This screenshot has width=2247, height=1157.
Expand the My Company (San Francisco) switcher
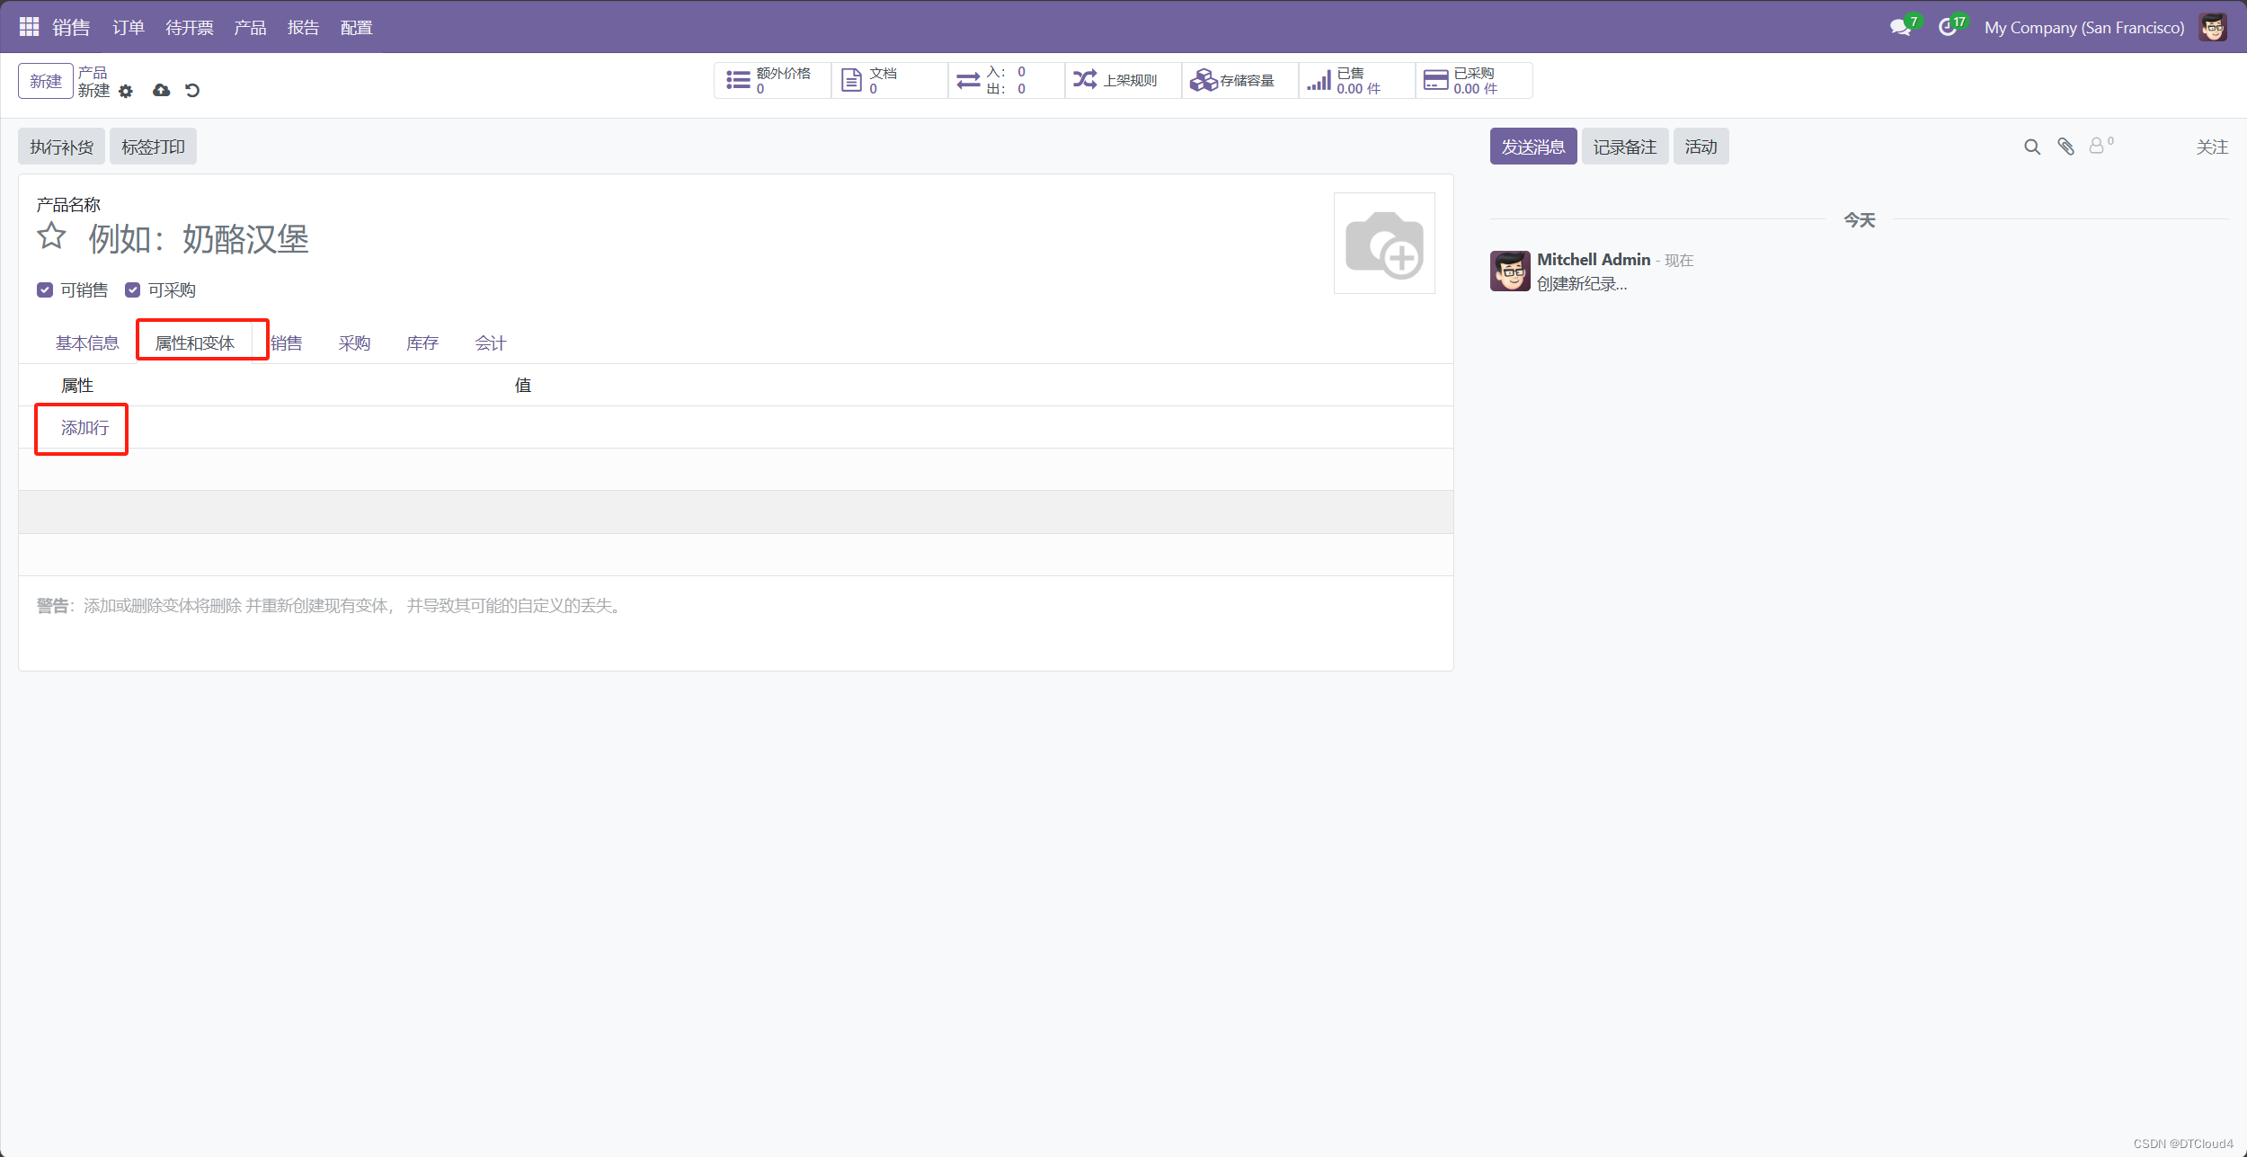2083,28
